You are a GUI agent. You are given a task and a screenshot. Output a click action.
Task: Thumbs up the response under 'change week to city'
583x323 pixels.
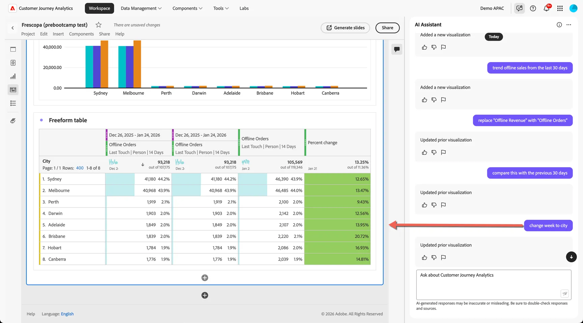[x=424, y=258]
